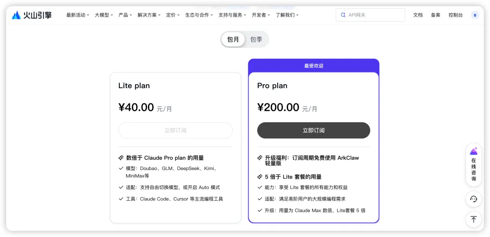
Task: Open the user avatar icon
Action: pyautogui.click(x=475, y=15)
